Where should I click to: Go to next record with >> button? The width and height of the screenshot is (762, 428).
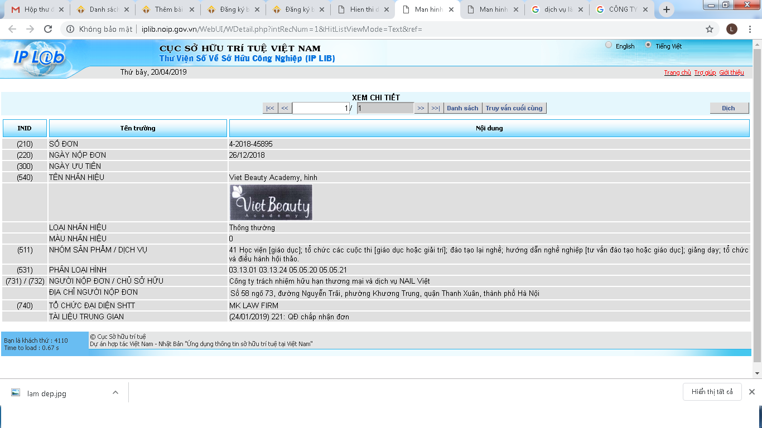tap(421, 108)
